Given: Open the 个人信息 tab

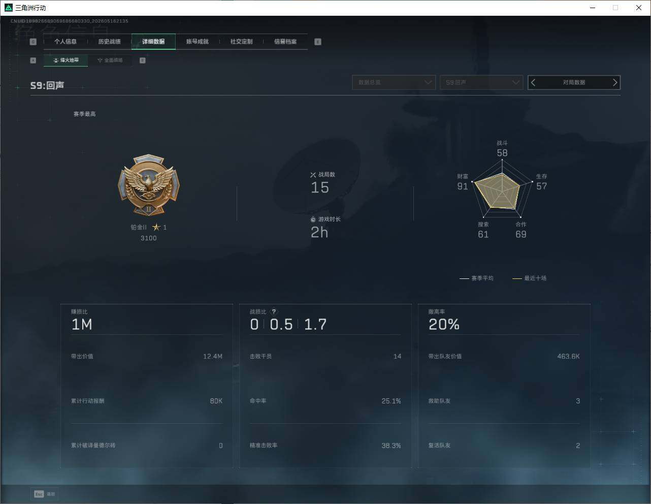Looking at the screenshot, I should coord(66,42).
